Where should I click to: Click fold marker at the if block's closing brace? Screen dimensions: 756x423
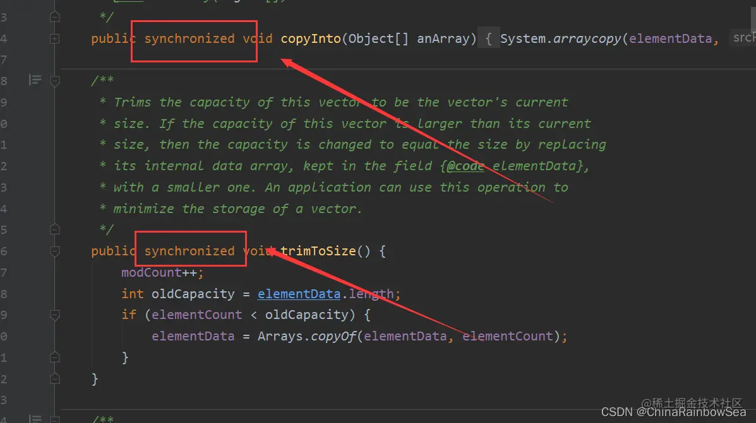coord(54,357)
